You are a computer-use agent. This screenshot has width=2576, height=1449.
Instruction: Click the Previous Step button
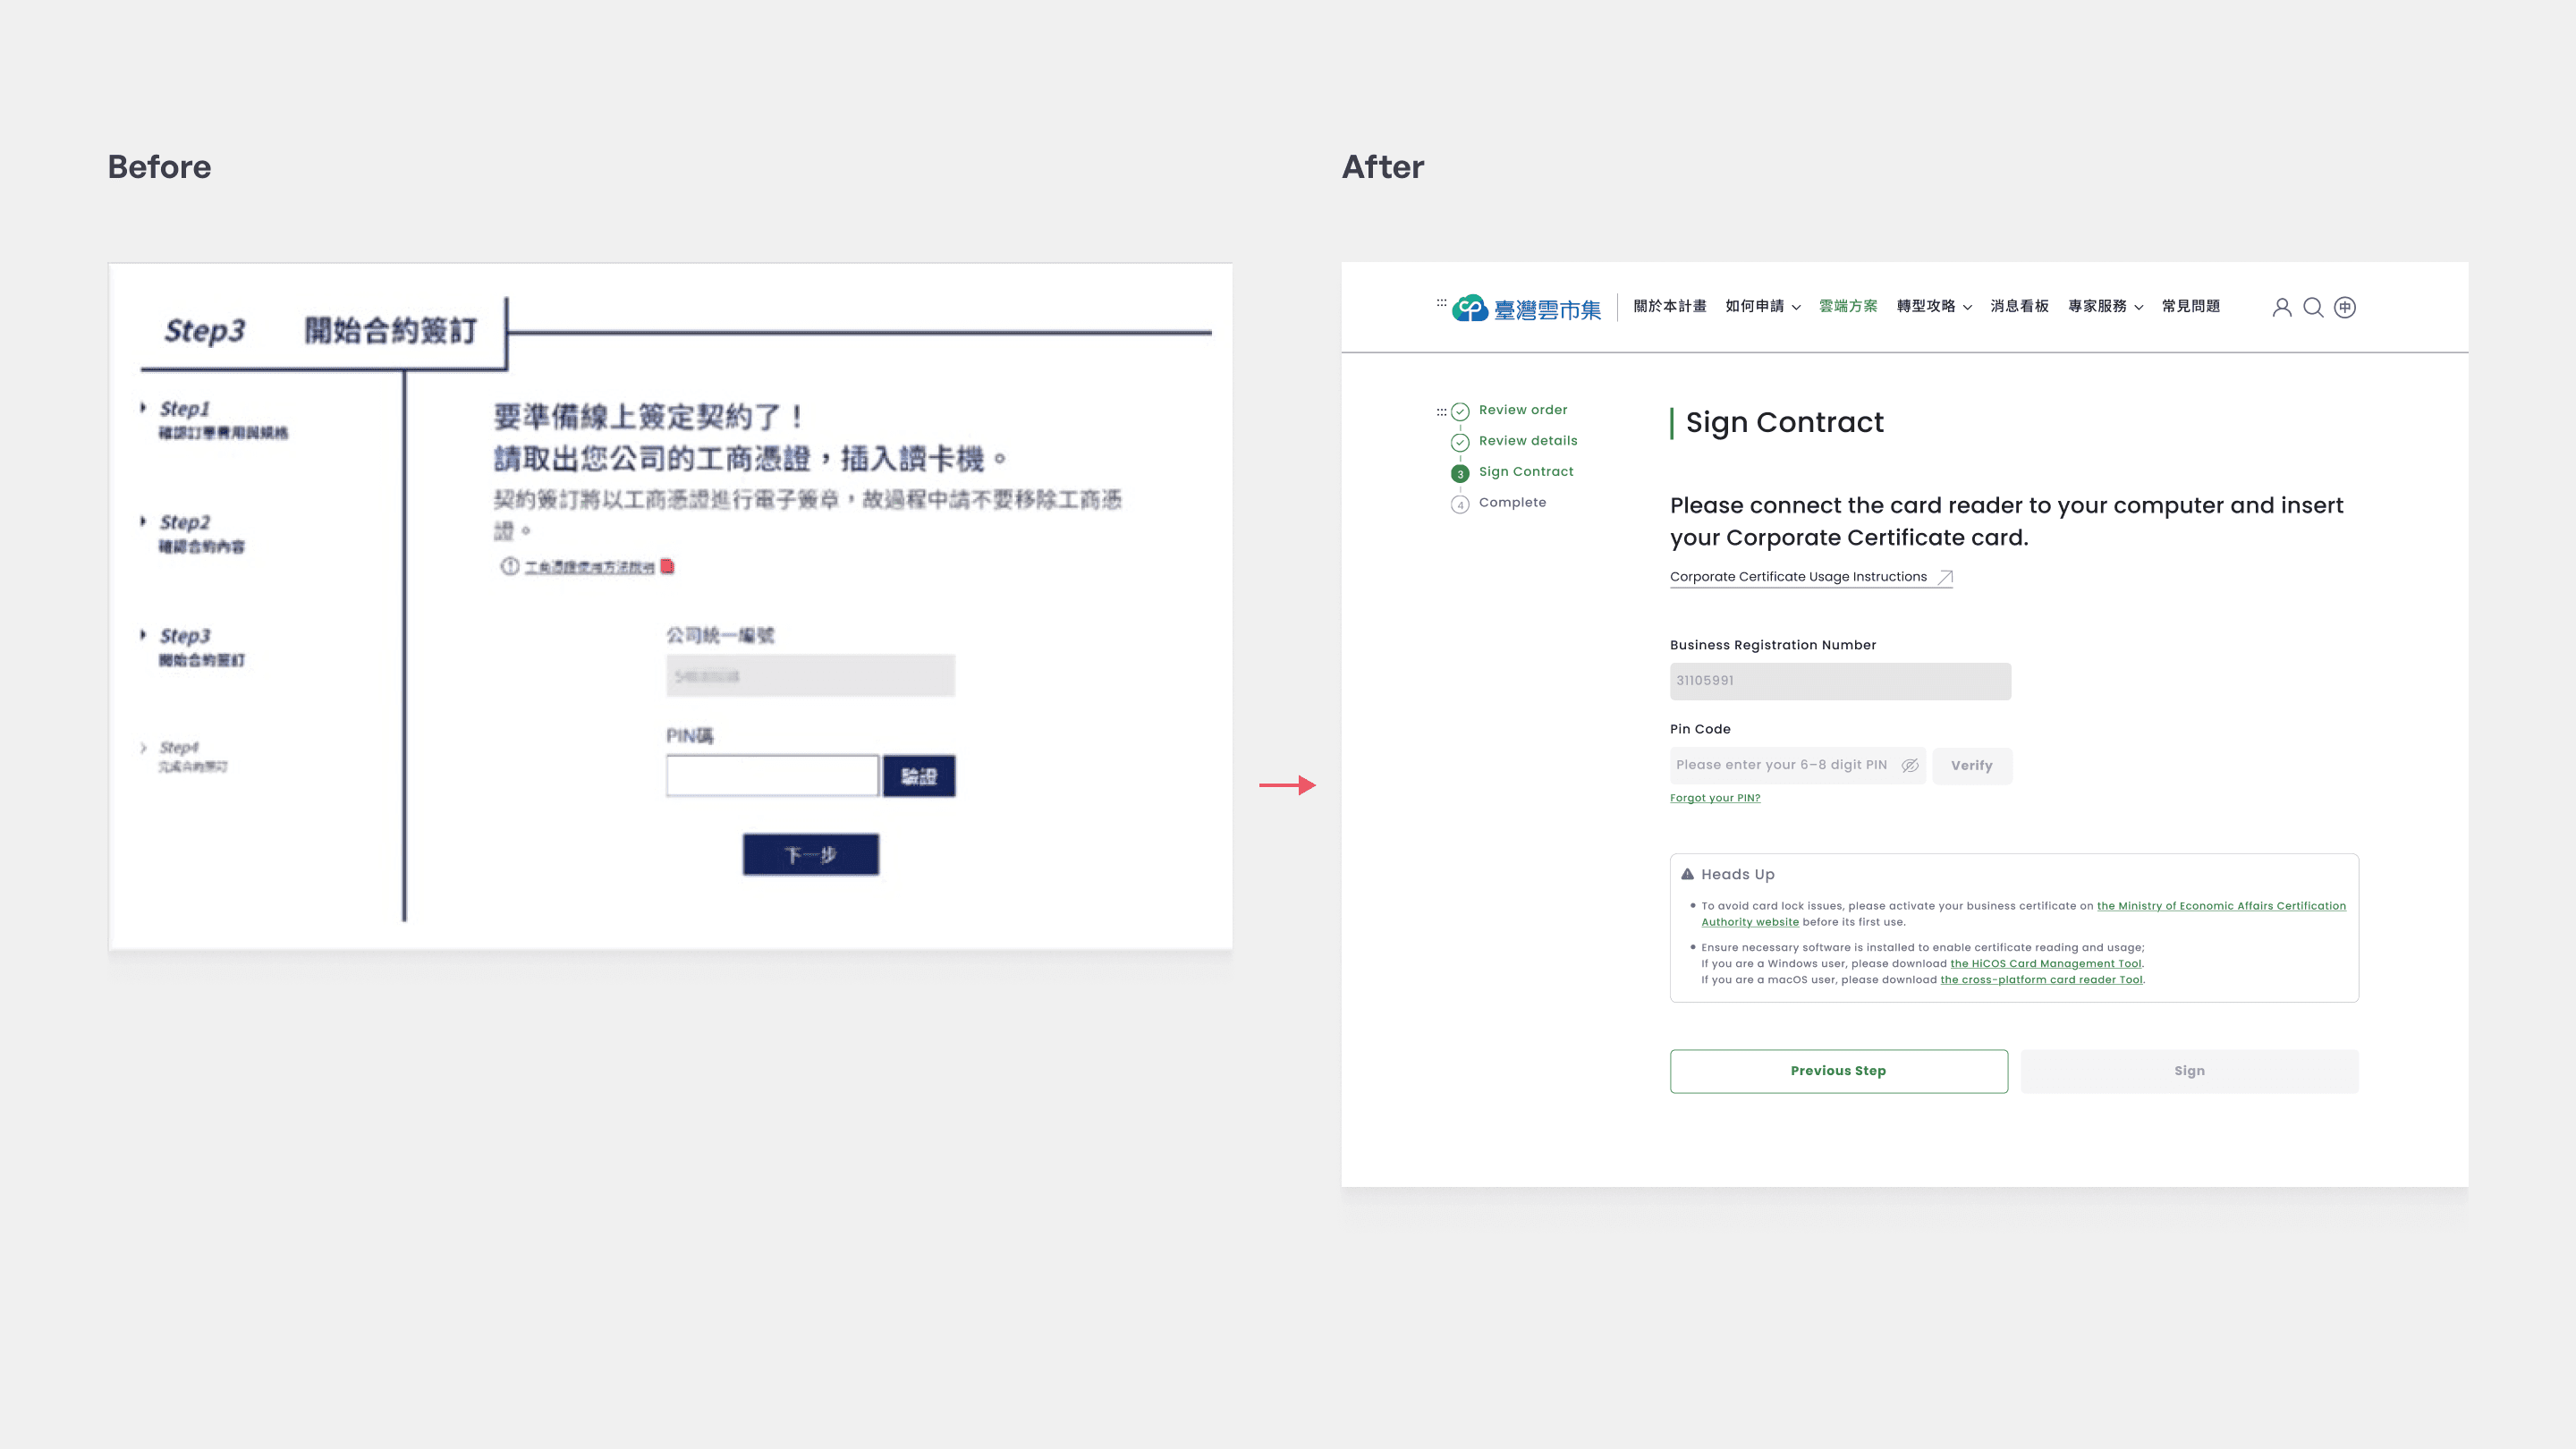coord(1838,1070)
